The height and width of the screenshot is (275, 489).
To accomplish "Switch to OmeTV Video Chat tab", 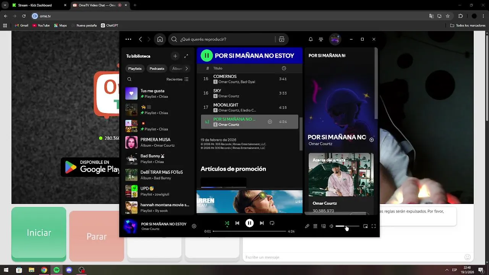I will click(x=100, y=5).
